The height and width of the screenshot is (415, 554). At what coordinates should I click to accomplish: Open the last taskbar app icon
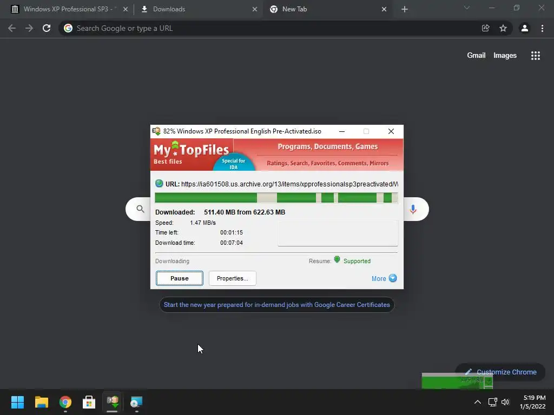(x=136, y=402)
